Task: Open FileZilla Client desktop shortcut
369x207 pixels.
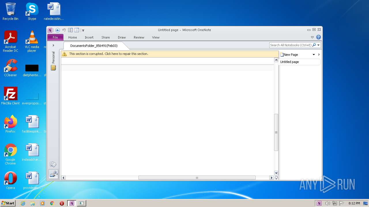Action: [10, 96]
